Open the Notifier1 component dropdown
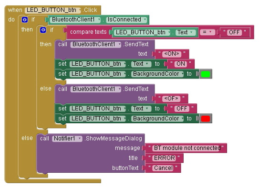Screen dimensions: 259x188 67,139
